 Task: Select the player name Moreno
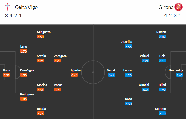point(161,109)
